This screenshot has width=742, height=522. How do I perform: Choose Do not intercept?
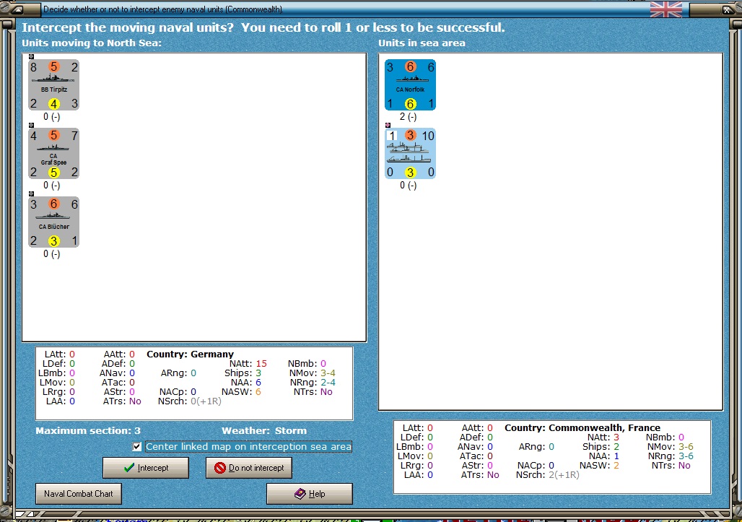[x=249, y=468]
